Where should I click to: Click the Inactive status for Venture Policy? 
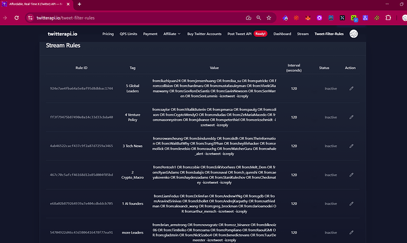tap(331, 117)
